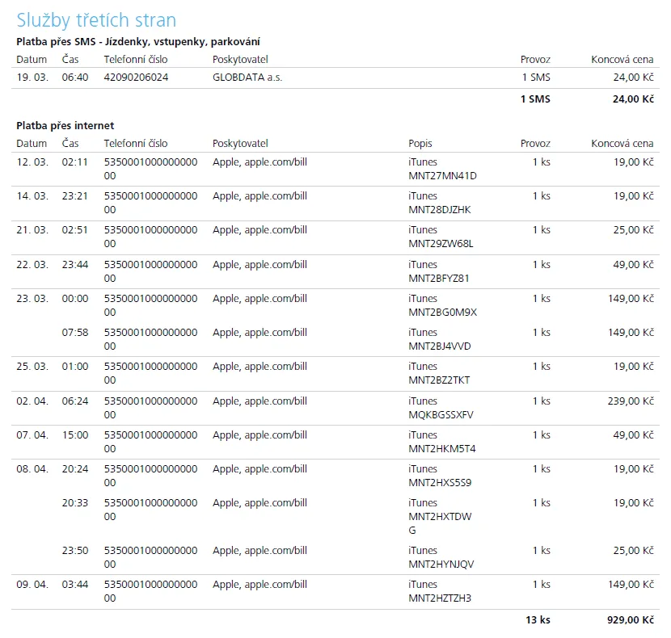671x638 pixels.
Task: Click the iTunes code MQKBGSSXFV
Action: 441,415
